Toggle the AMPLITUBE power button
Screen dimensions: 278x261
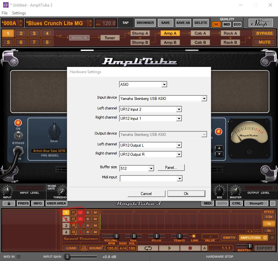[x=253, y=237]
